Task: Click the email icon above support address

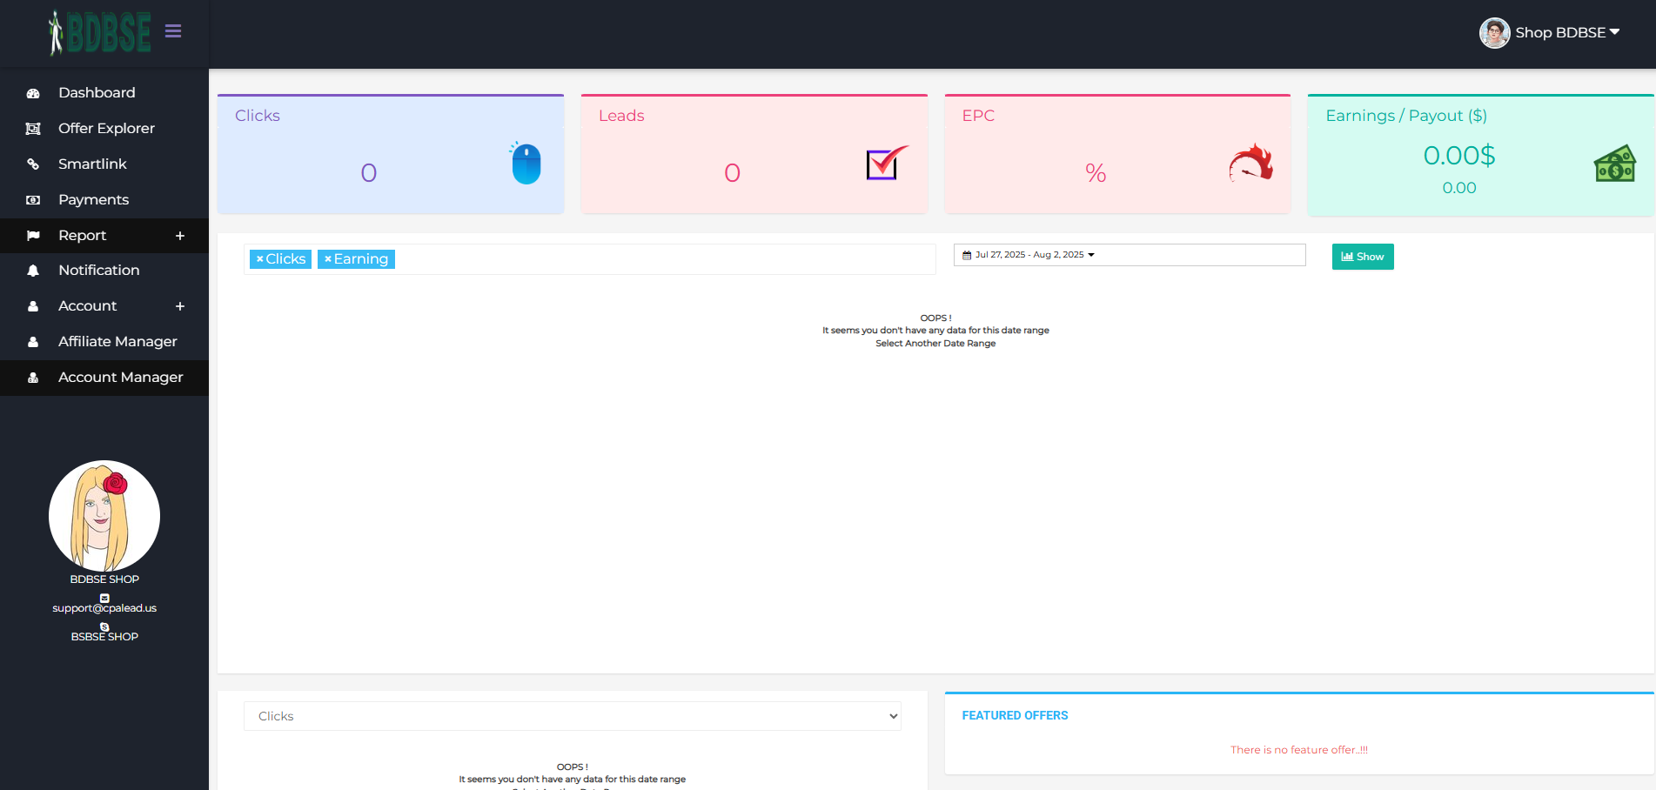Action: [x=104, y=598]
